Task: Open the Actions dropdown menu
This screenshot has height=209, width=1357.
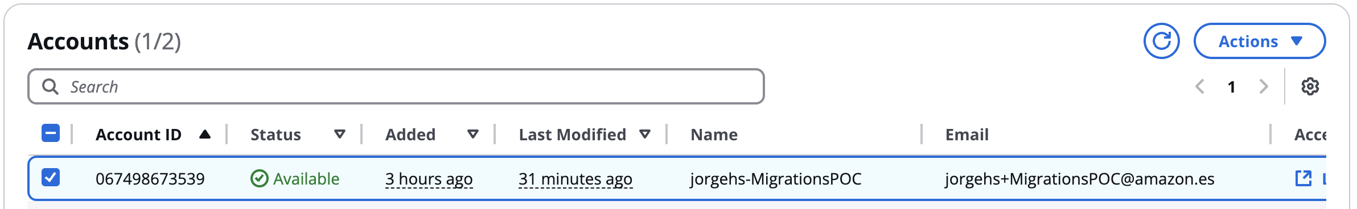Action: click(1259, 41)
